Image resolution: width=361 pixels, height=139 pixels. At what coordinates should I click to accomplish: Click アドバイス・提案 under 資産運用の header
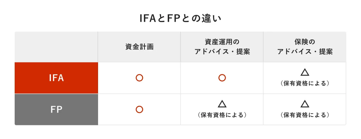click(x=222, y=52)
